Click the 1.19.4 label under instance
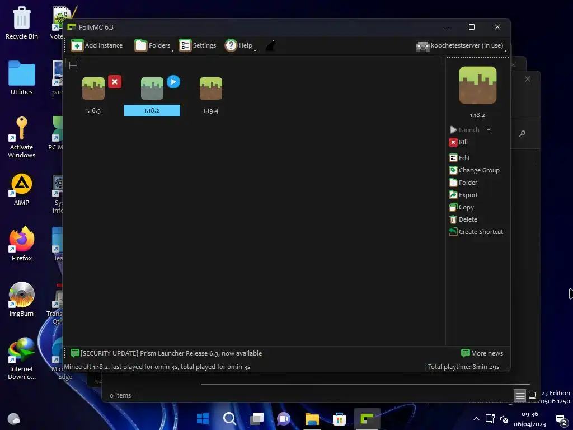 click(x=210, y=110)
